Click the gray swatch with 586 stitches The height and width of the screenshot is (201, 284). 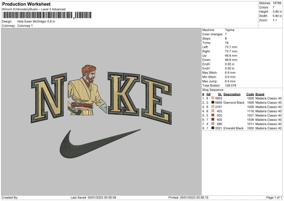coord(213,124)
